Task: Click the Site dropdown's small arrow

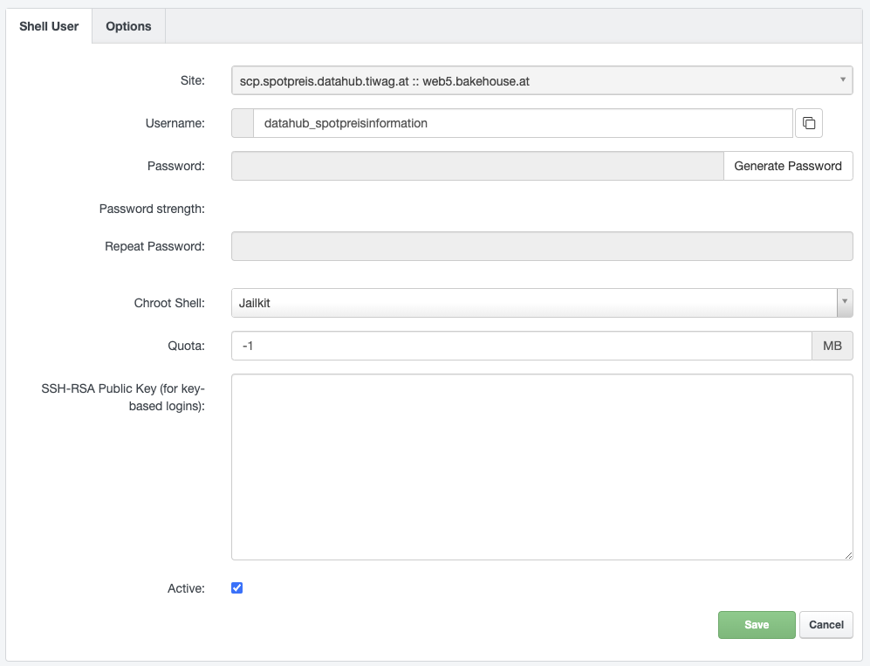Action: (843, 80)
